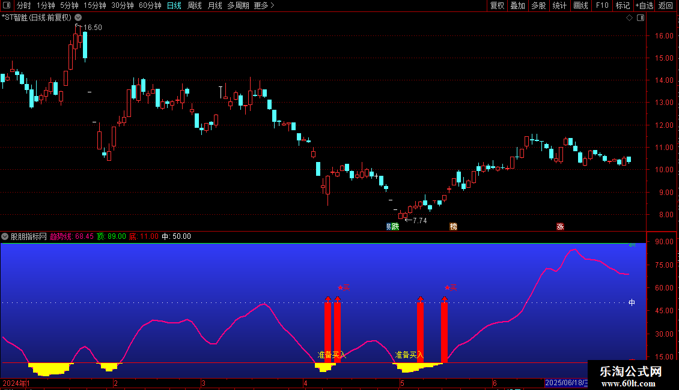Switch to 月线 monthly chart
Viewport: 679px width, 390px height.
click(215, 5)
